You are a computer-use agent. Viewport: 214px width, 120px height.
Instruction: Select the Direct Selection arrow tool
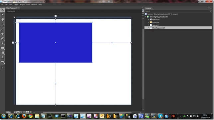coord(2,15)
